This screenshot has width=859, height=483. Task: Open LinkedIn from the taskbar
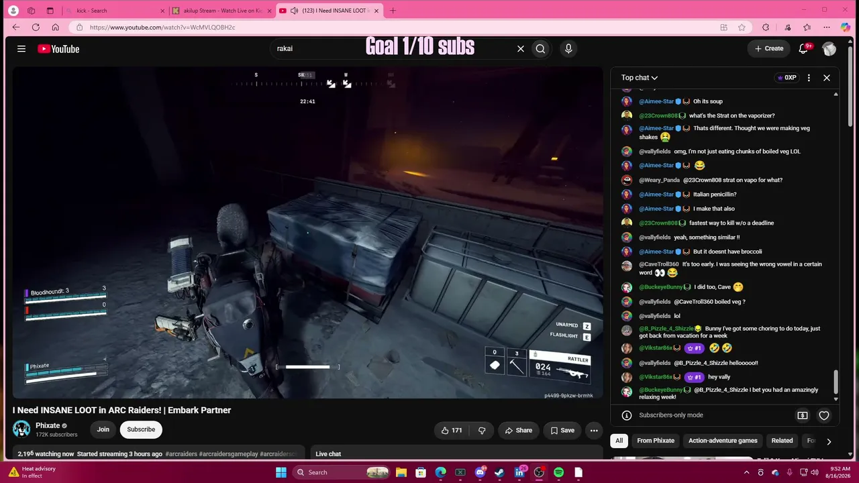[x=519, y=472]
